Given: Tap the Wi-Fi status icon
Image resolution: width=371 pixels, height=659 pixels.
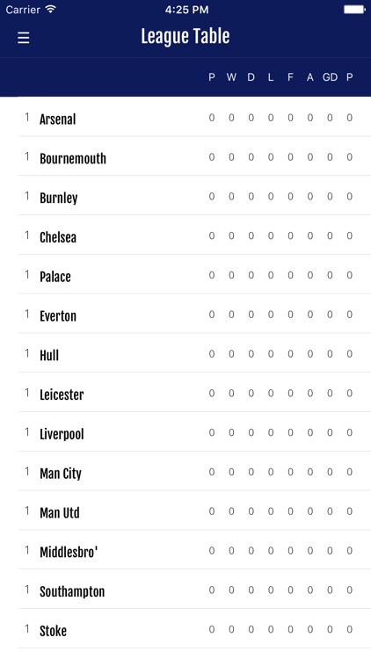Looking at the screenshot, I should click(51, 10).
